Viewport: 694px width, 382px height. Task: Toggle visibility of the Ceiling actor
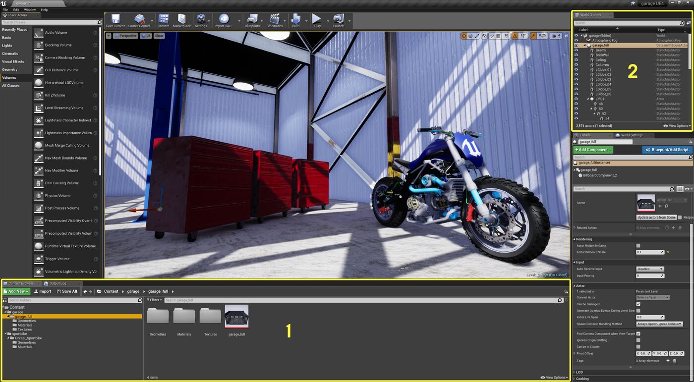coord(576,60)
